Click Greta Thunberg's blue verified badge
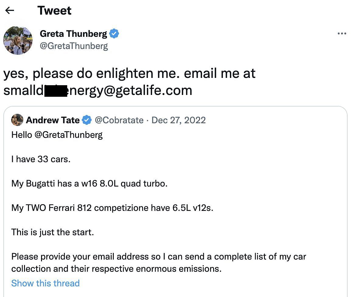Screen dimensions: 354x297 tap(114, 34)
